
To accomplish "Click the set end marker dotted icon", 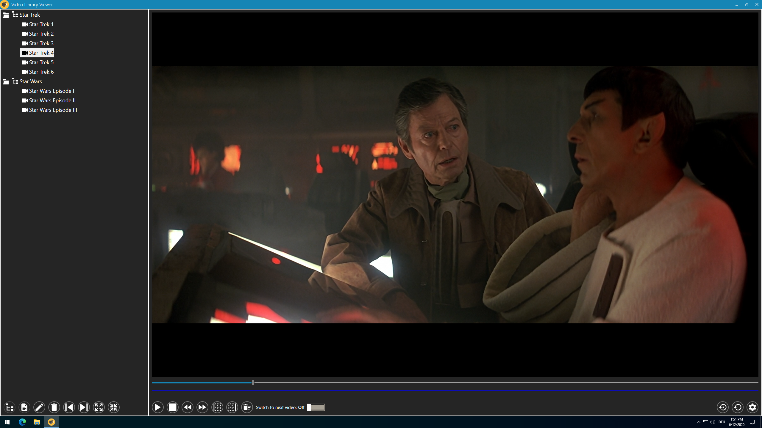I will tap(232, 407).
